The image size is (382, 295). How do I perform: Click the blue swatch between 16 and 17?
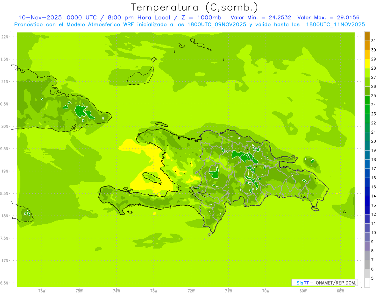(367, 173)
